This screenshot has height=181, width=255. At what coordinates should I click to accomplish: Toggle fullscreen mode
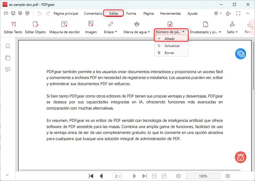pyautogui.click(x=238, y=13)
